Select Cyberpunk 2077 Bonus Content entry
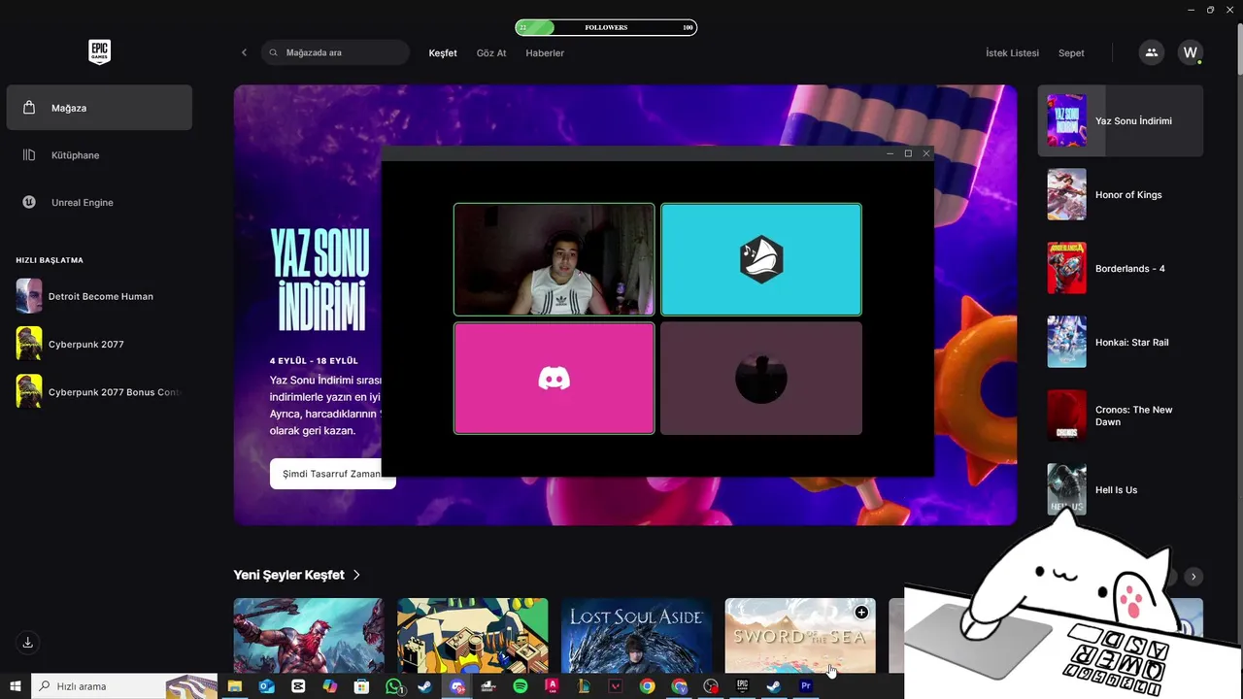The image size is (1243, 699). click(99, 391)
